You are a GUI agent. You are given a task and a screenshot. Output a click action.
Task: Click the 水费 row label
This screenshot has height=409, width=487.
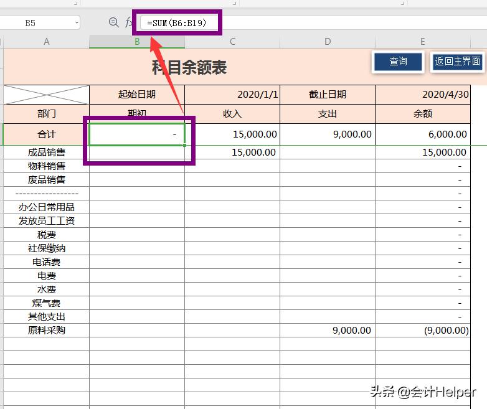pyautogui.click(x=46, y=289)
